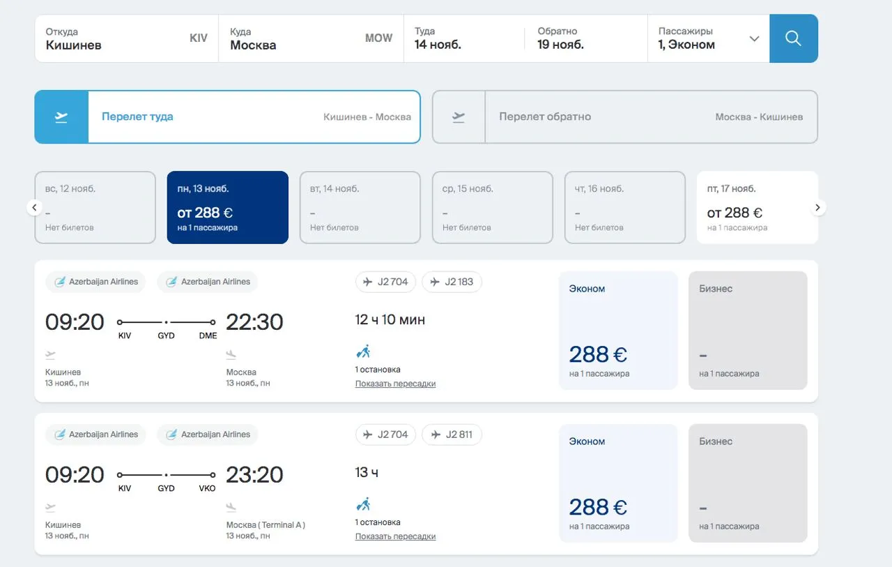Image resolution: width=892 pixels, height=567 pixels.
Task: Click takeoff icon above Кишинев in first flight
Action: (50, 355)
